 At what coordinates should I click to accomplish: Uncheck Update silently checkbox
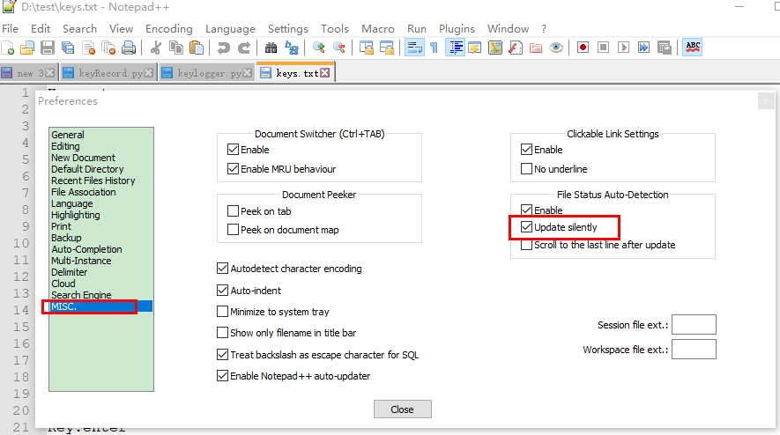click(x=526, y=226)
